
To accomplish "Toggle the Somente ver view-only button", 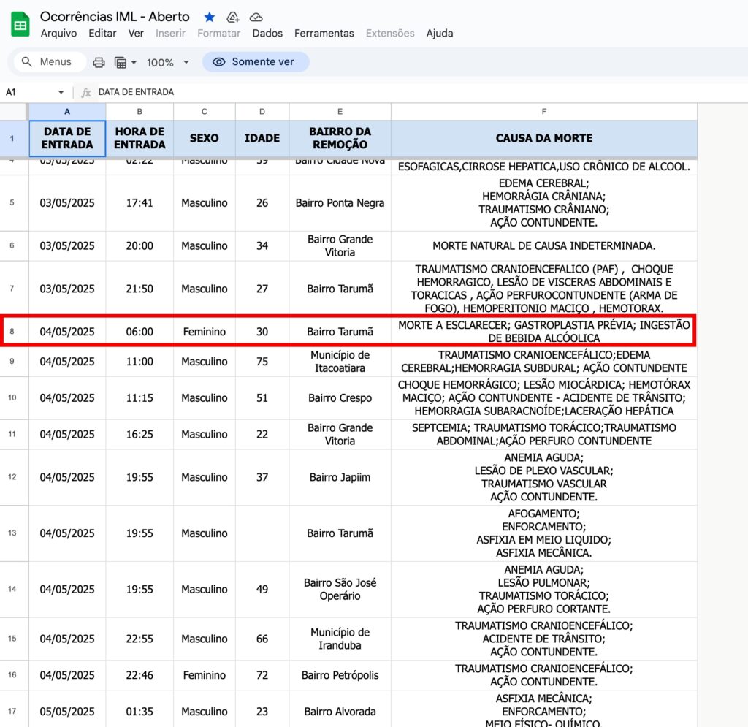I will point(256,62).
